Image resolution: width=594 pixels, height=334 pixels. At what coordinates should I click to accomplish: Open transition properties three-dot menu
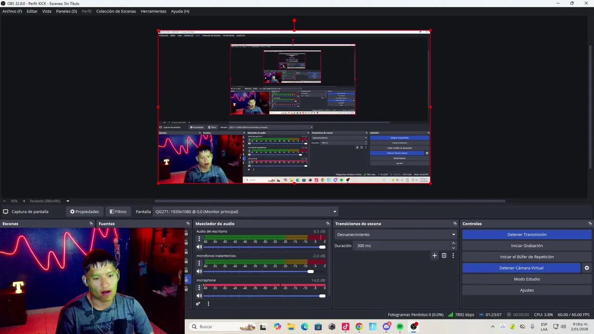click(453, 255)
